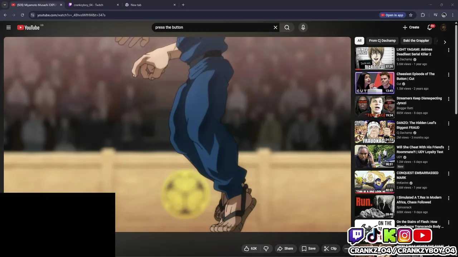458x257 pixels.
Task: Reload the current page
Action: [22, 15]
